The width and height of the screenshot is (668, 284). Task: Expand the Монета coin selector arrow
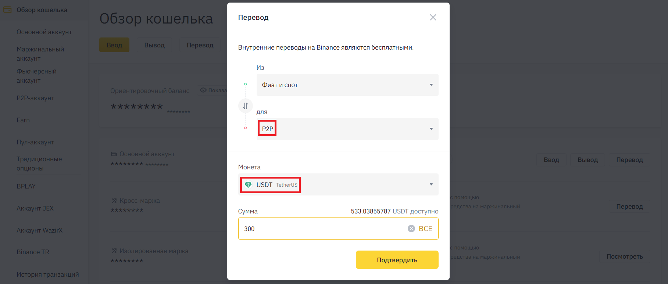click(x=431, y=184)
